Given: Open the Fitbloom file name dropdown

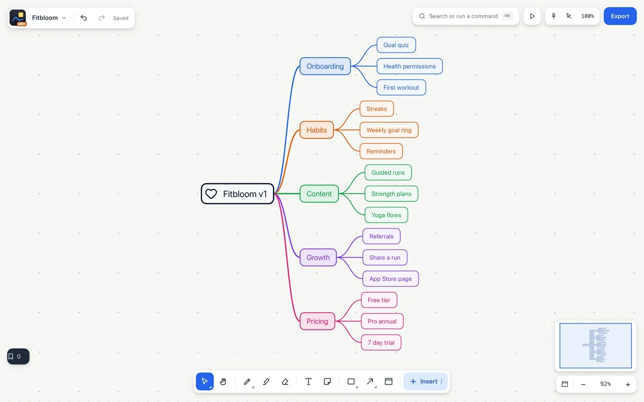Looking at the screenshot, I should coord(49,18).
